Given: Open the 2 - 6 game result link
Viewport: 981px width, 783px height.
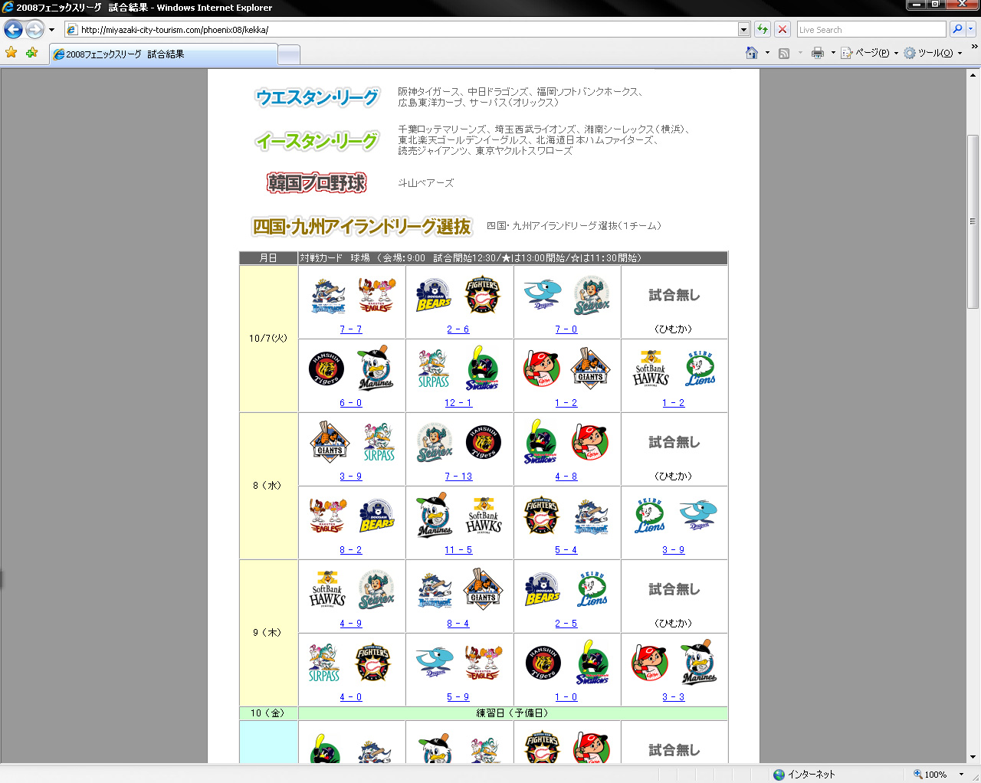Looking at the screenshot, I should tap(458, 329).
